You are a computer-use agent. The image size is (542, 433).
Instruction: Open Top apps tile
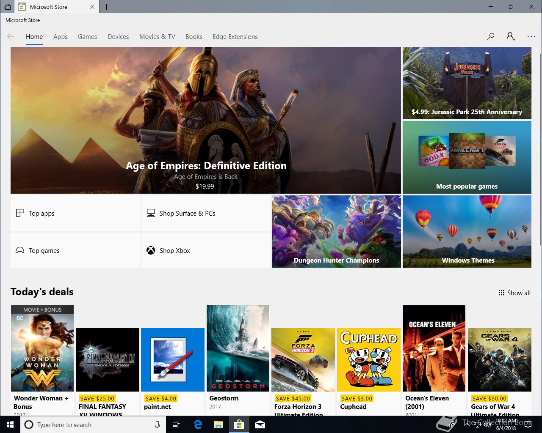coord(75,213)
